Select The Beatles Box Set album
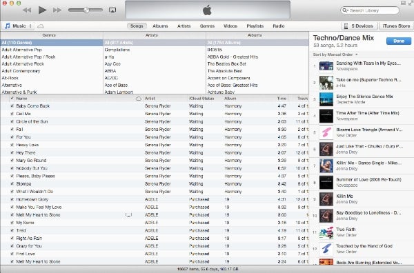The image size is (414, 273). [x=257, y=64]
